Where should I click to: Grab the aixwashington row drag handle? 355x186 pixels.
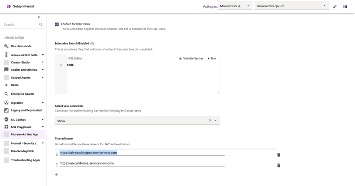point(57,154)
